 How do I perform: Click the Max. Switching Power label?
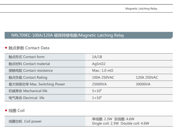pyautogui.click(x=37, y=84)
